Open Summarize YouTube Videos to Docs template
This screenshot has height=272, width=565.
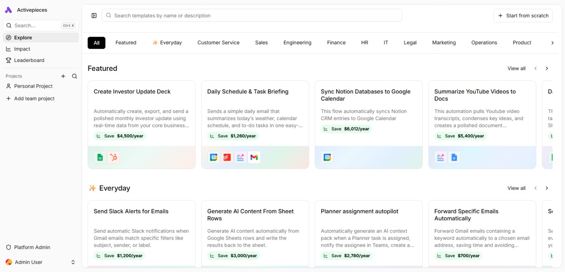482,125
